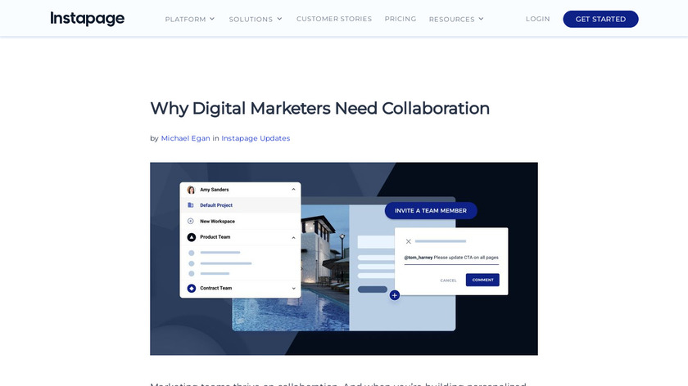Image resolution: width=688 pixels, height=386 pixels.
Task: Click Amy Sanders avatar in illustration
Action: [x=191, y=190]
